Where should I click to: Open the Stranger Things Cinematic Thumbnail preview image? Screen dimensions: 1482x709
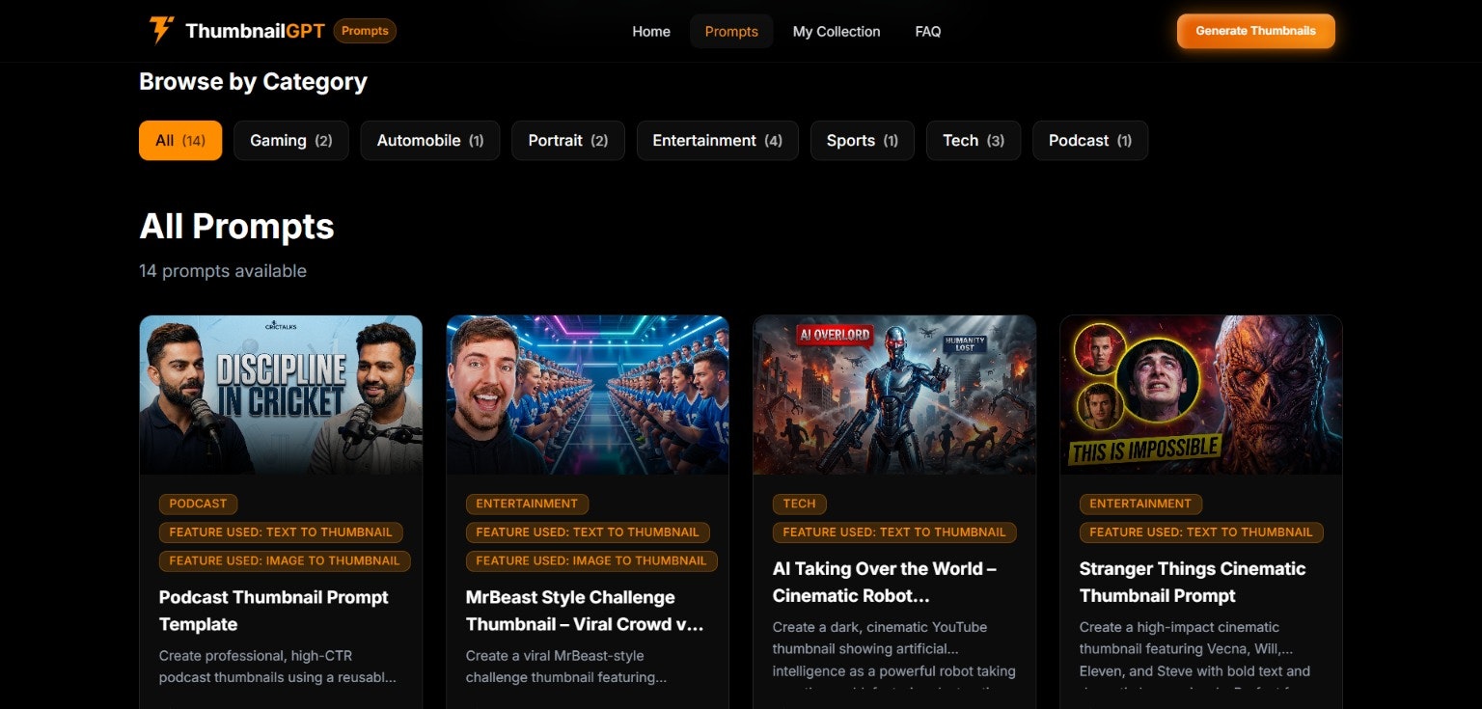tap(1200, 394)
